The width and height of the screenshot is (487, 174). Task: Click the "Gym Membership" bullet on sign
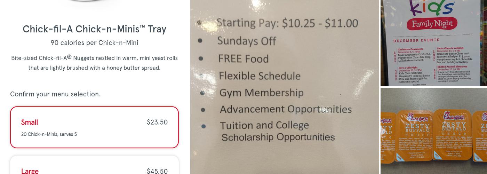coord(261,93)
